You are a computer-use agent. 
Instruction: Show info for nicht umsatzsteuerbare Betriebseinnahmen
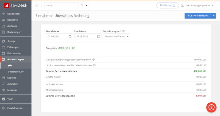point(94,65)
